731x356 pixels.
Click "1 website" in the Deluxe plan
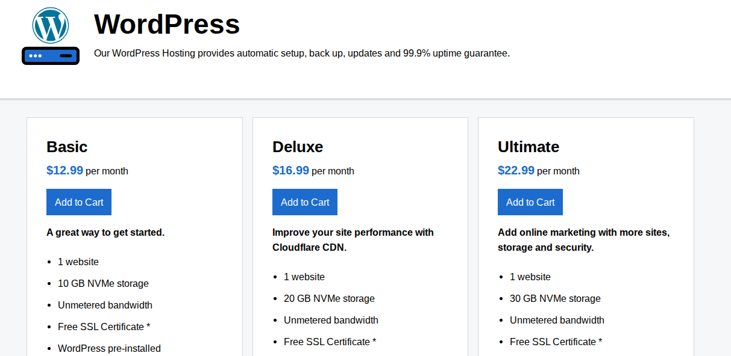[x=304, y=277]
